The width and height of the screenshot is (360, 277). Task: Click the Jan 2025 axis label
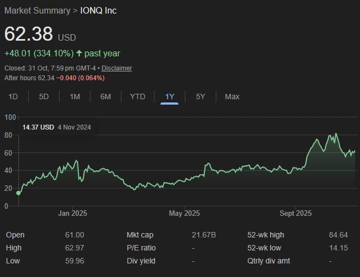(73, 213)
